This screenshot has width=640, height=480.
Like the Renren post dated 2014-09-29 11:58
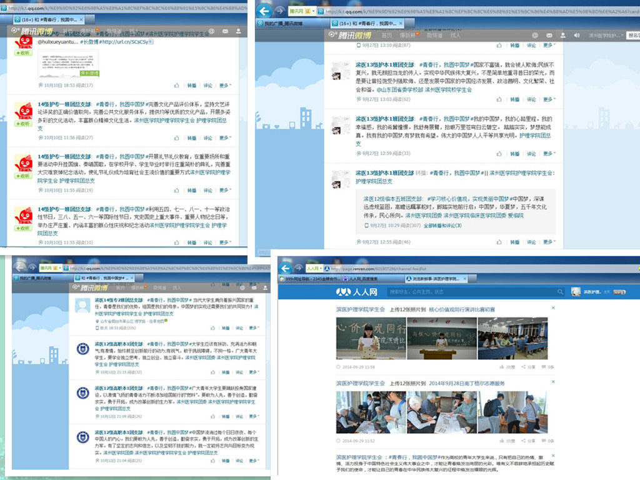[507, 367]
